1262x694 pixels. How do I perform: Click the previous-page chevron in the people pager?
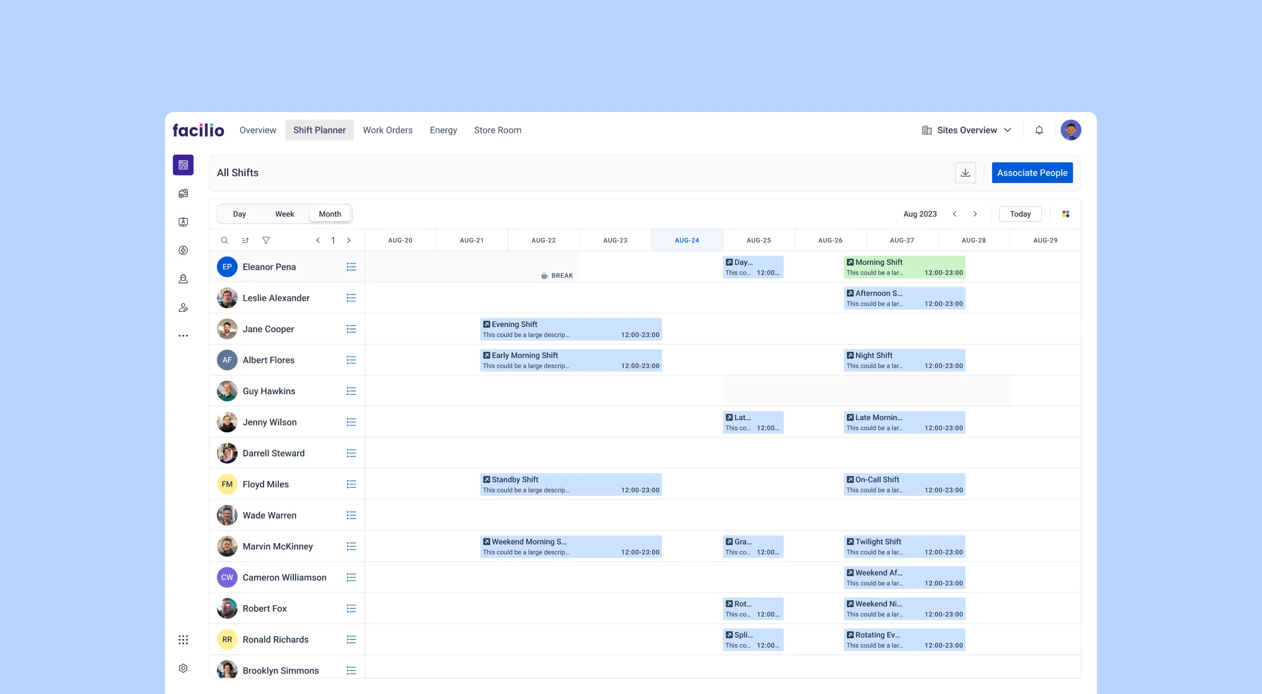[318, 240]
